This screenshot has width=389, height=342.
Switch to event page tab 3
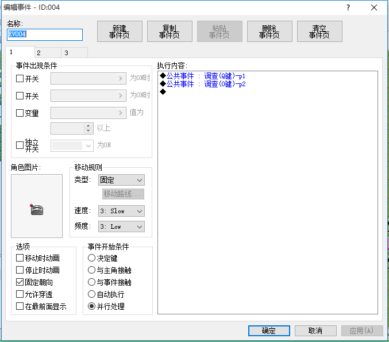coord(75,53)
